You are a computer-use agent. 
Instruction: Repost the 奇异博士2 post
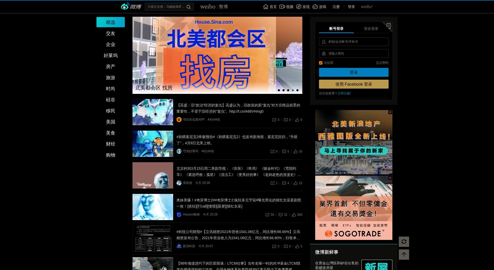click(x=267, y=215)
